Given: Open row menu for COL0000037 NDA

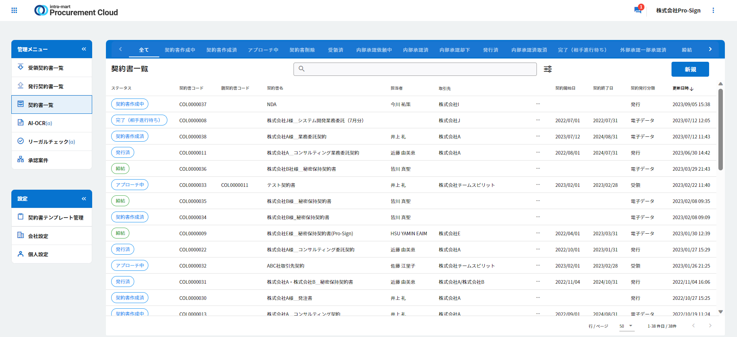Looking at the screenshot, I should point(538,104).
